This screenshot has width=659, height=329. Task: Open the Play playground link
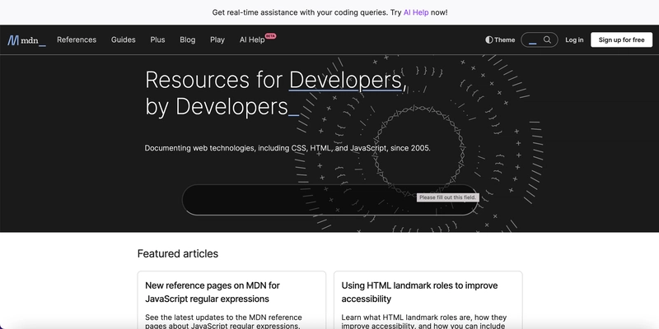click(217, 39)
